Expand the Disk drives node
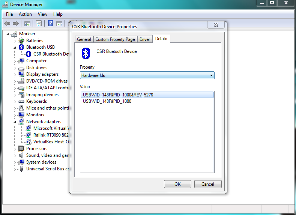 pos(15,68)
